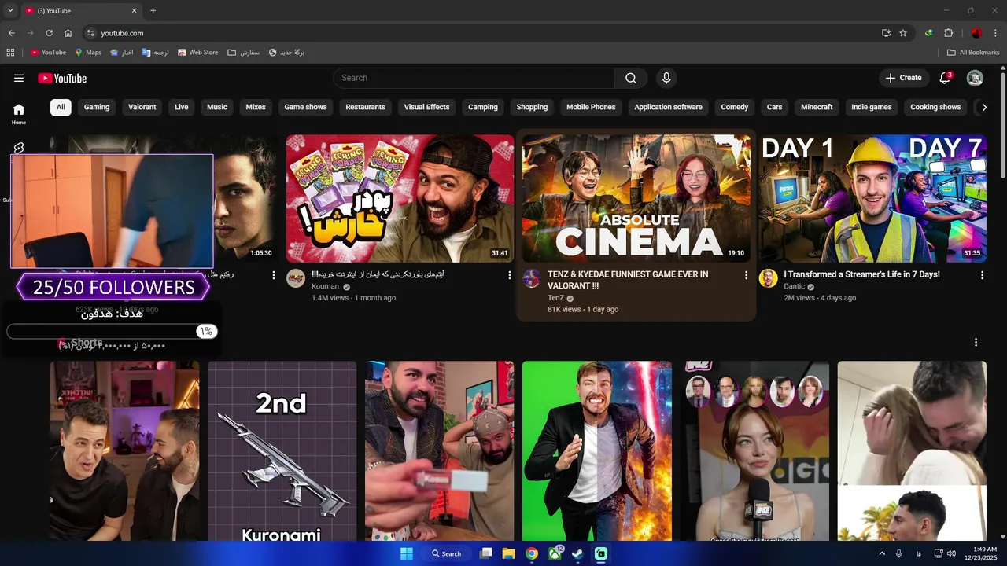
Task: Select the Gaming category chip
Action: pyautogui.click(x=97, y=107)
